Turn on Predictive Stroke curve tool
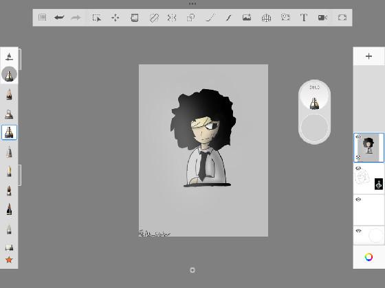The height and width of the screenshot is (288, 385). (x=210, y=18)
